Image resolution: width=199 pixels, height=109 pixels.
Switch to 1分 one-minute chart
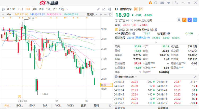click(48, 9)
